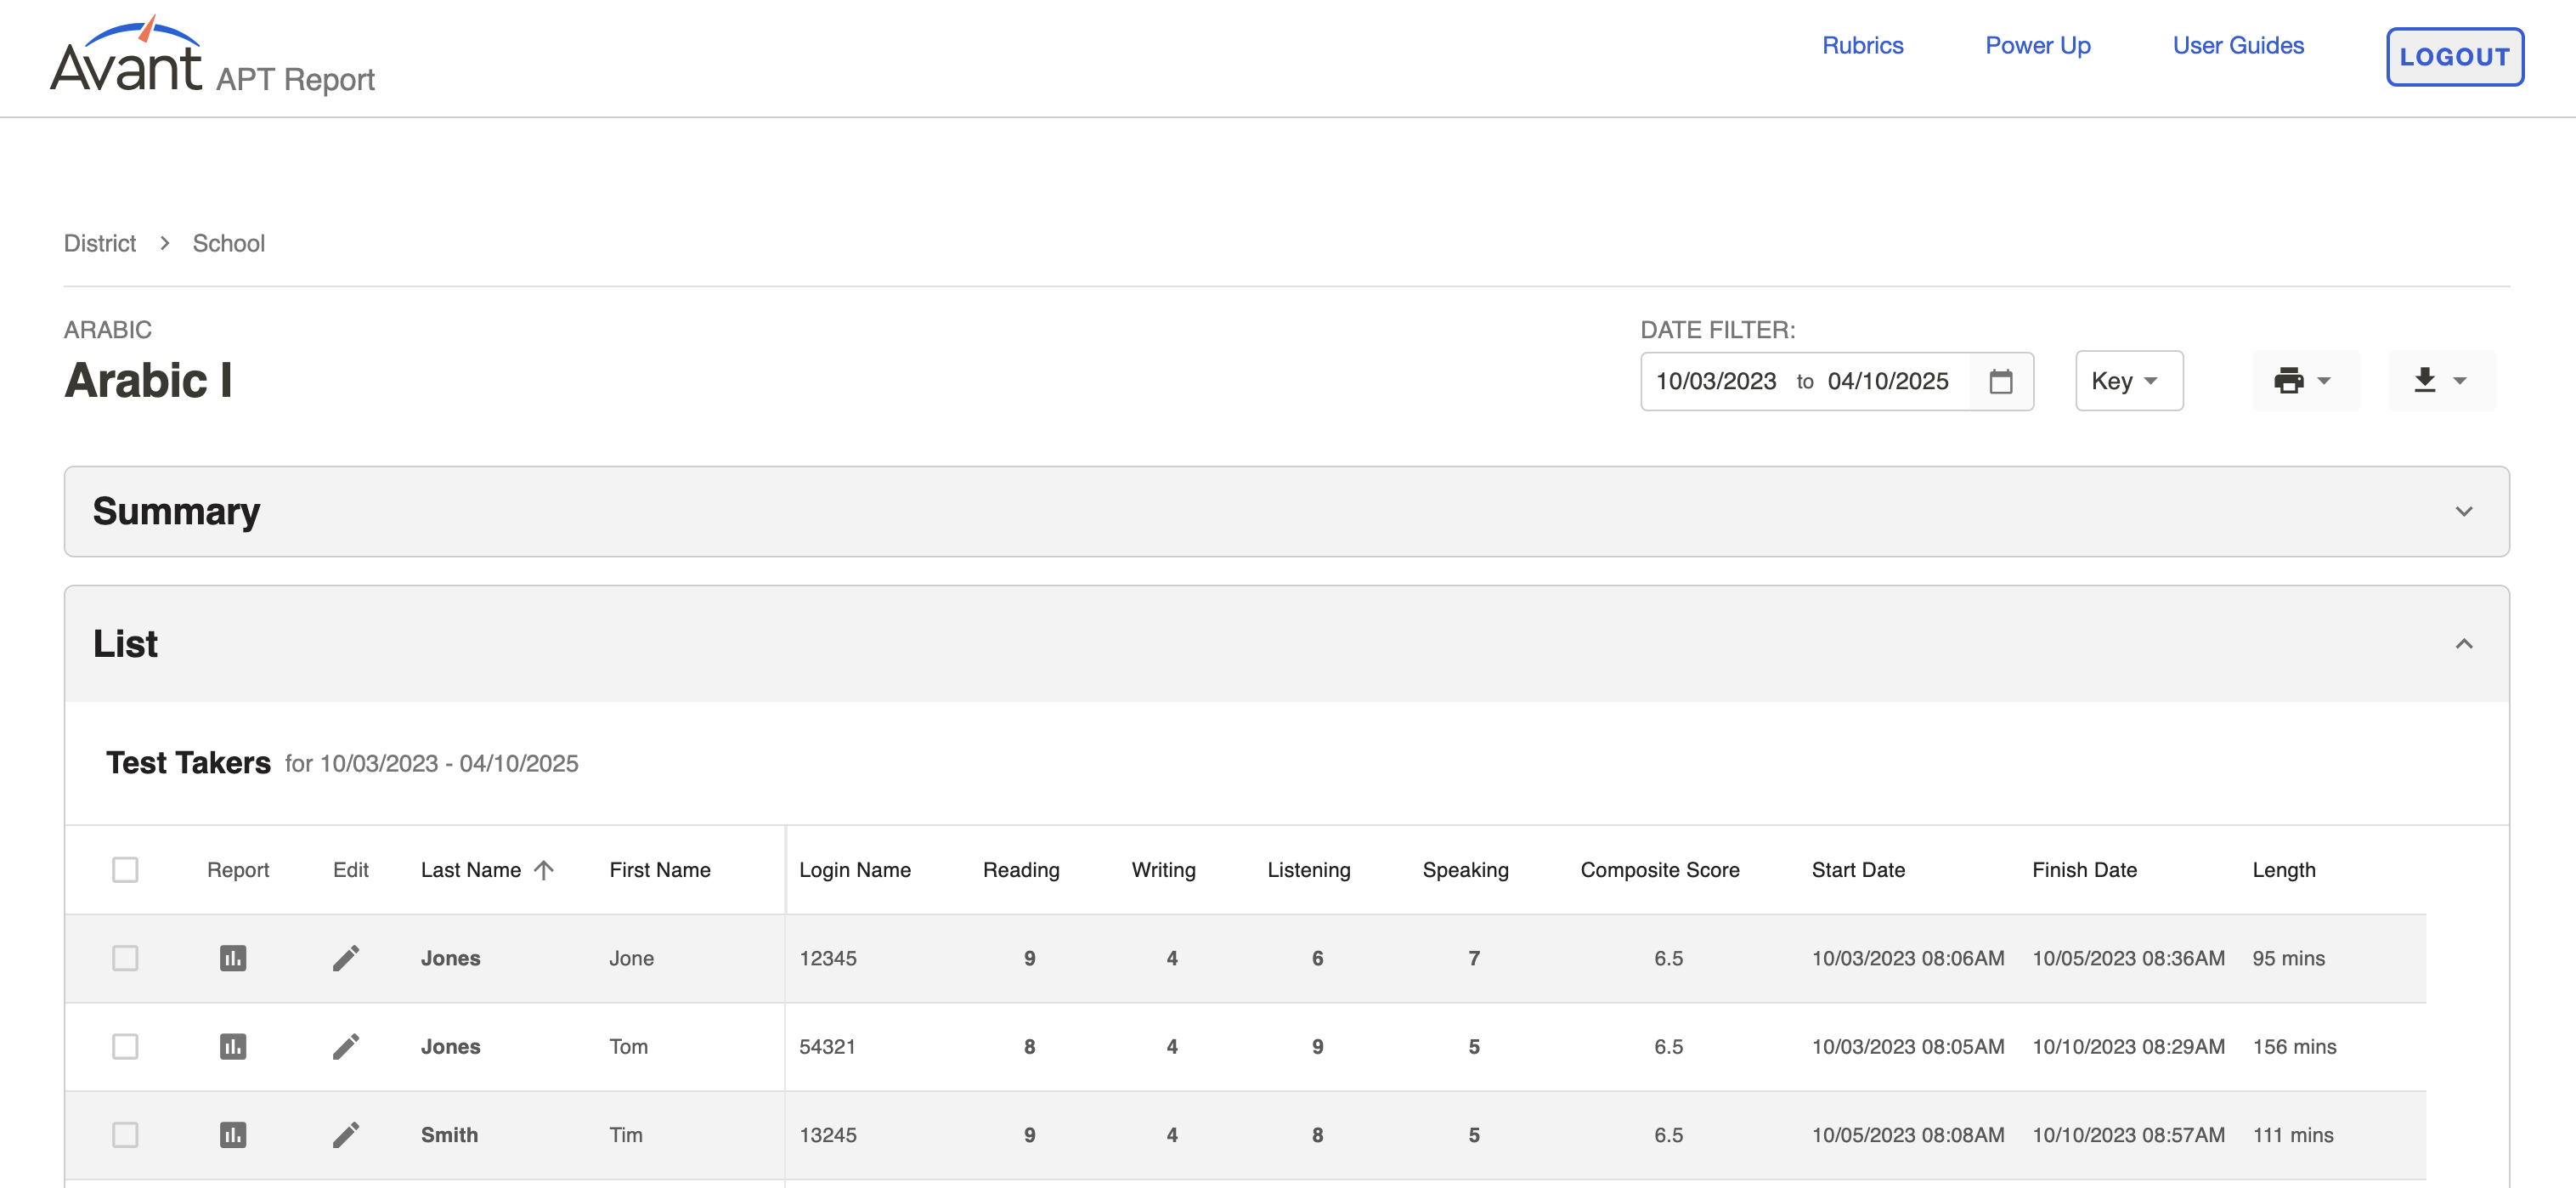The image size is (2576, 1188).
Task: Open User Guides
Action: click(x=2238, y=45)
